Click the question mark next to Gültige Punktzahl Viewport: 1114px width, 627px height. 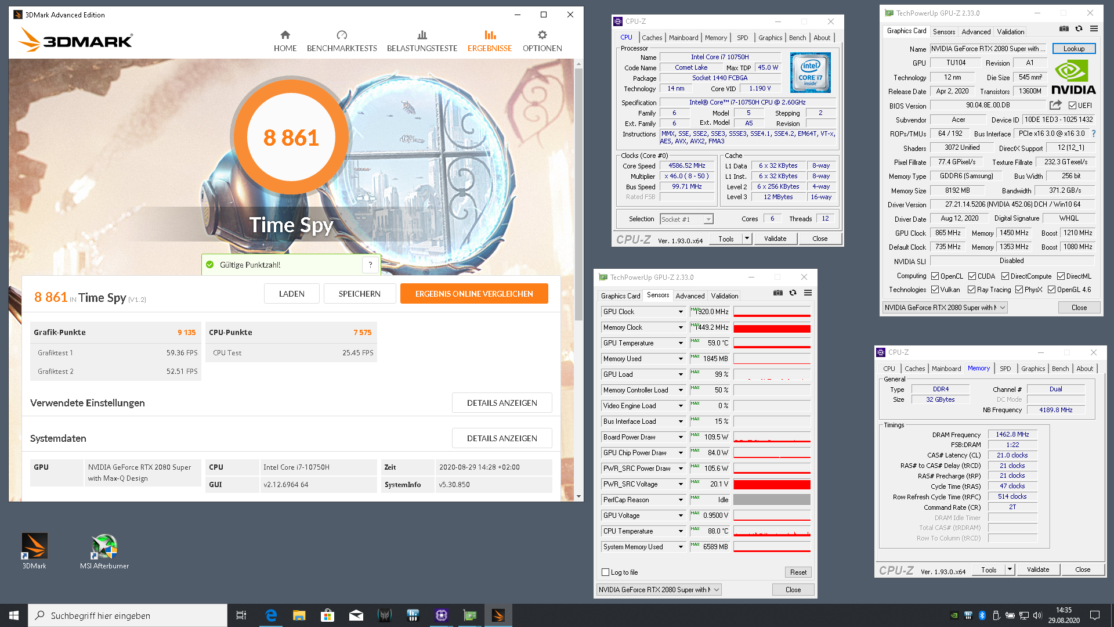coord(370,265)
